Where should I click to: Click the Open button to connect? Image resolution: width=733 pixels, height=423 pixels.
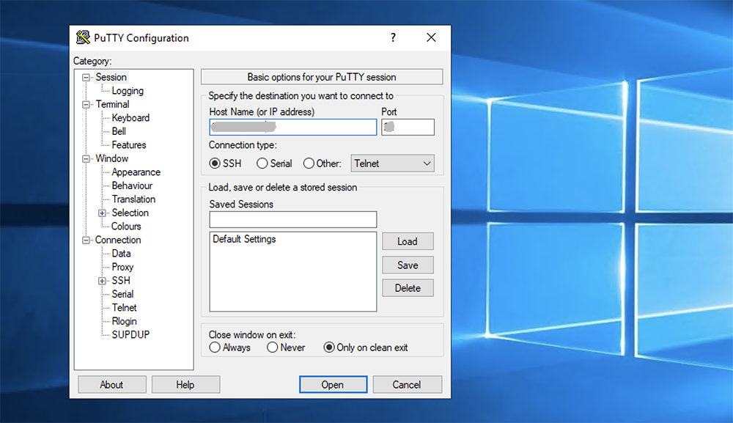[333, 385]
